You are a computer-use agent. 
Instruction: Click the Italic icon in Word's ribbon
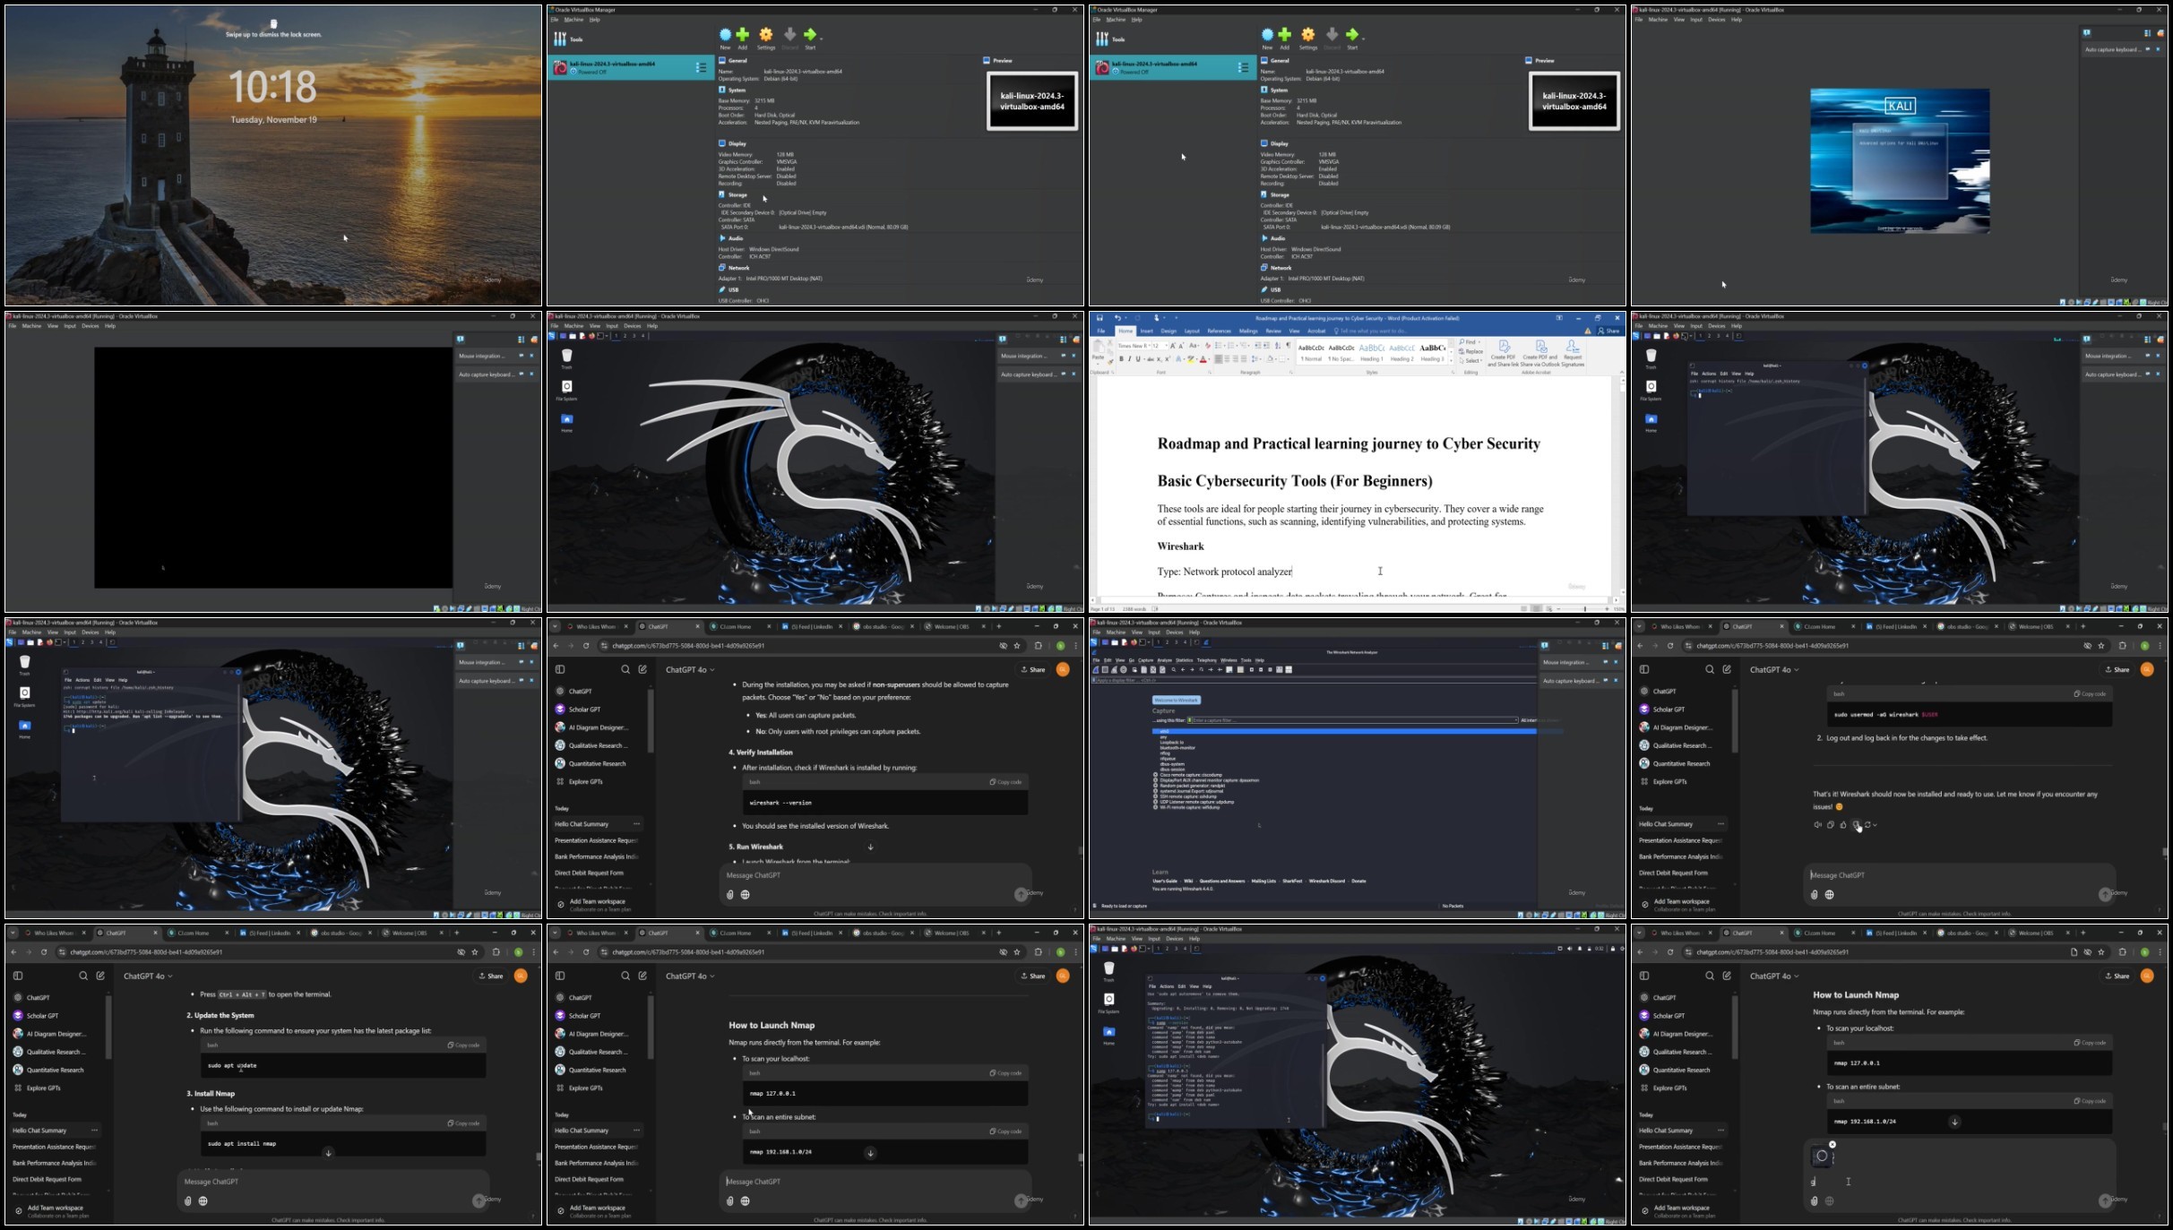click(x=1130, y=358)
